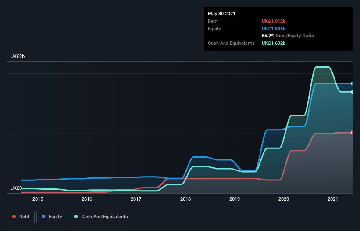Toggle Cash And Equivalents legend button
Screen dimensions: 360x231
pyautogui.click(x=101, y=217)
